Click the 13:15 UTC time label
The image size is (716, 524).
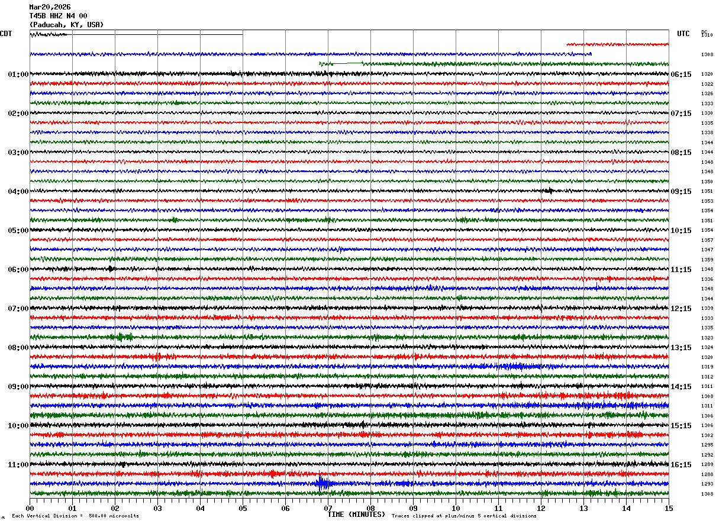681,348
